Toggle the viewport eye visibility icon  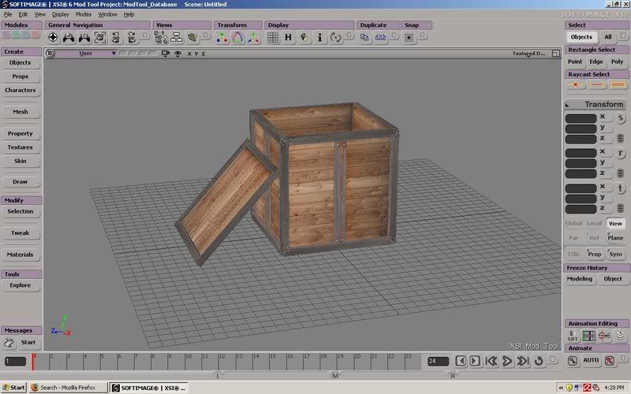[177, 54]
